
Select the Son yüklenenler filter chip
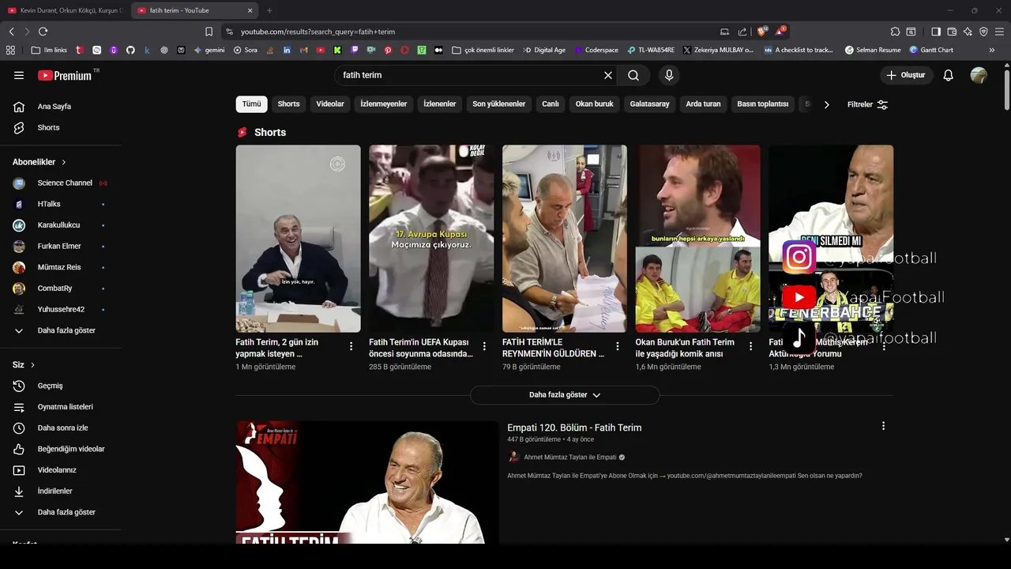(498, 104)
